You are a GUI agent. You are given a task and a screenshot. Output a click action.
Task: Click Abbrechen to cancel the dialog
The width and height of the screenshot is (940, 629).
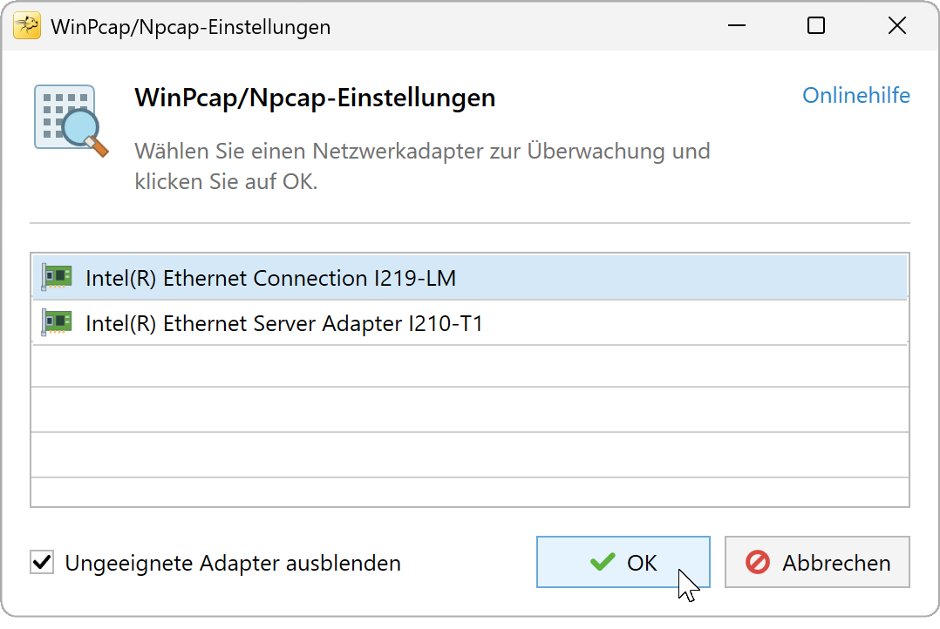tap(817, 562)
